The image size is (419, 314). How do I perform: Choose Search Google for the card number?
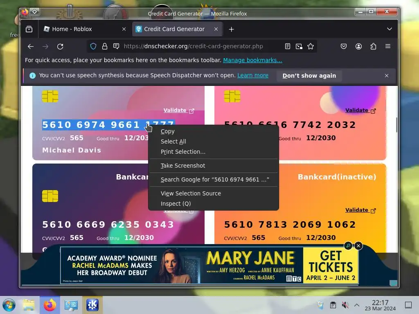(213, 179)
